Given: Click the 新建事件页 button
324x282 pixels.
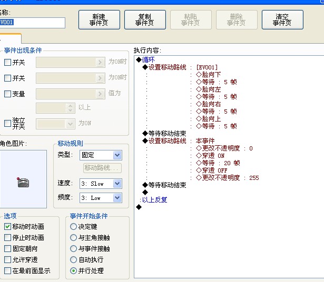Looking at the screenshot, I should 99,20.
